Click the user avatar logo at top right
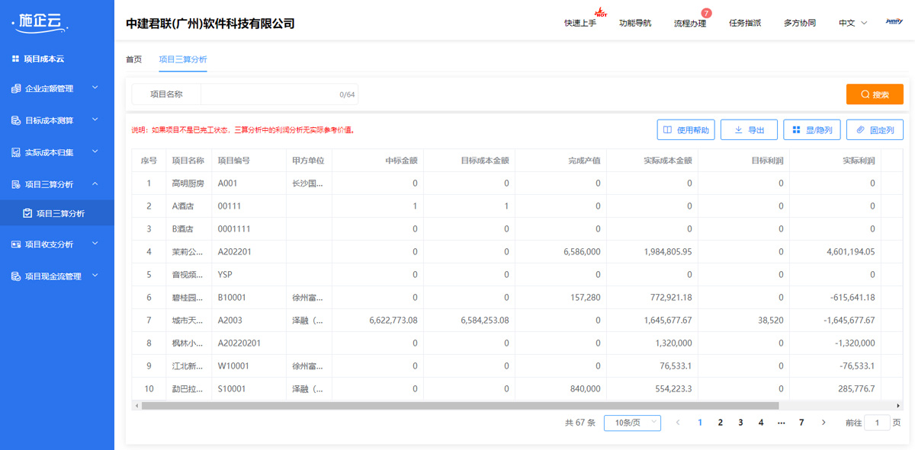This screenshot has width=915, height=450. [894, 22]
